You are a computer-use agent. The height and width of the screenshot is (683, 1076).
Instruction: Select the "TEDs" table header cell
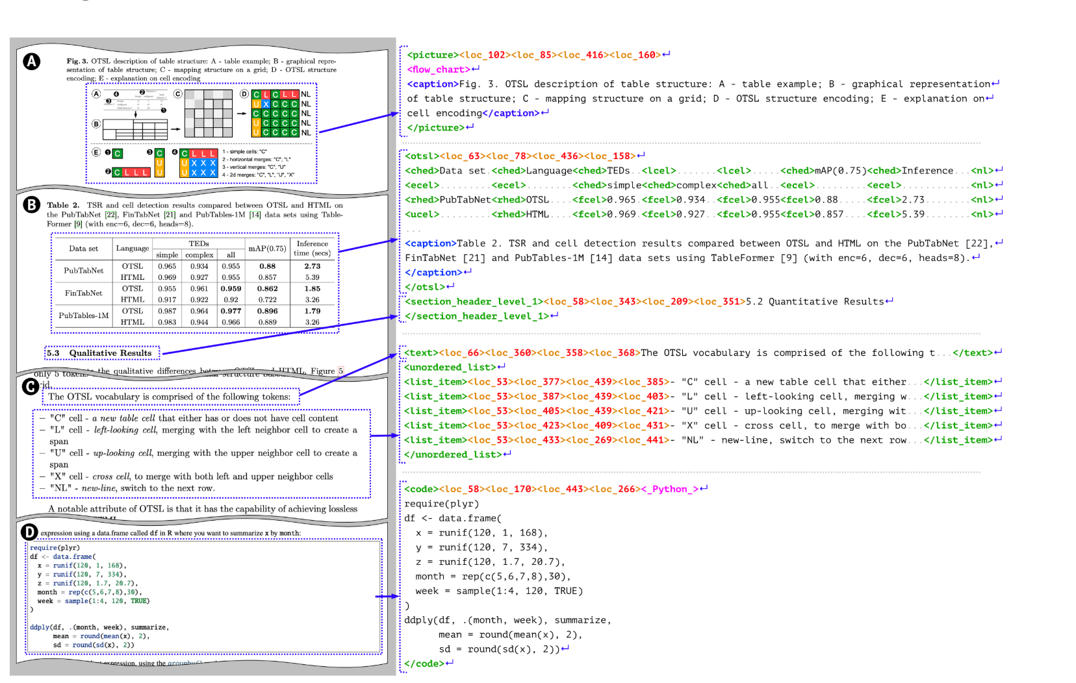coord(199,243)
